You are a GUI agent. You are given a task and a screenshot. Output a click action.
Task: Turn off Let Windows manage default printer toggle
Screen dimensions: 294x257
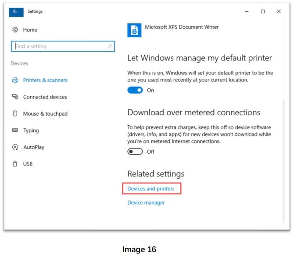click(x=135, y=90)
